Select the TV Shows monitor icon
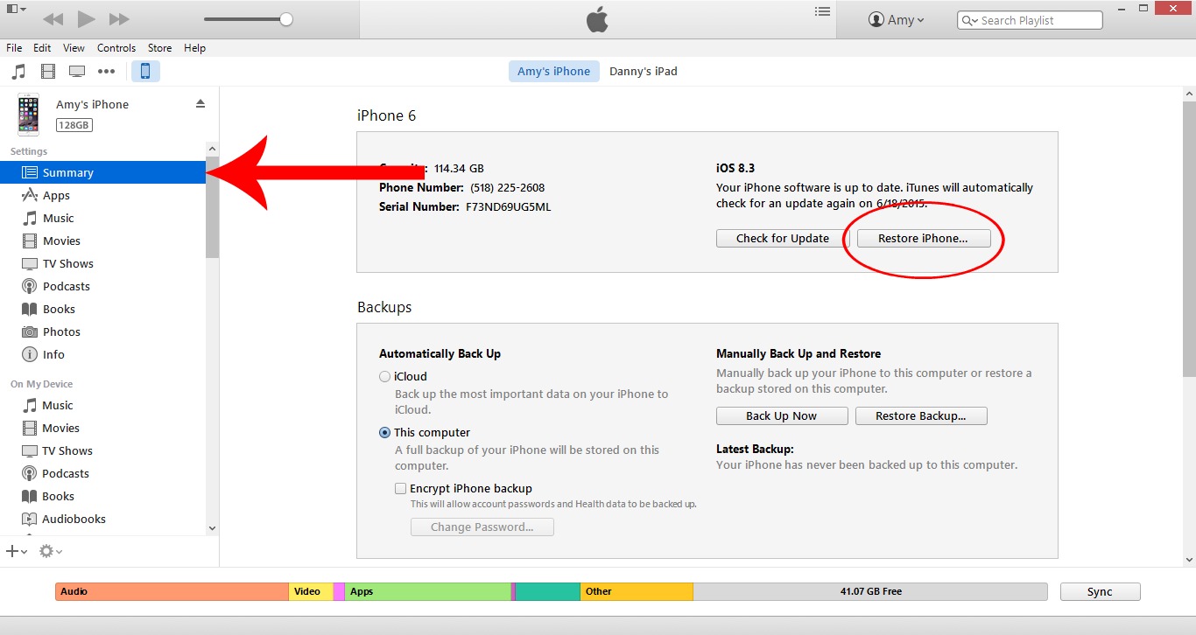Viewport: 1196px width, 635px height. 77,72
